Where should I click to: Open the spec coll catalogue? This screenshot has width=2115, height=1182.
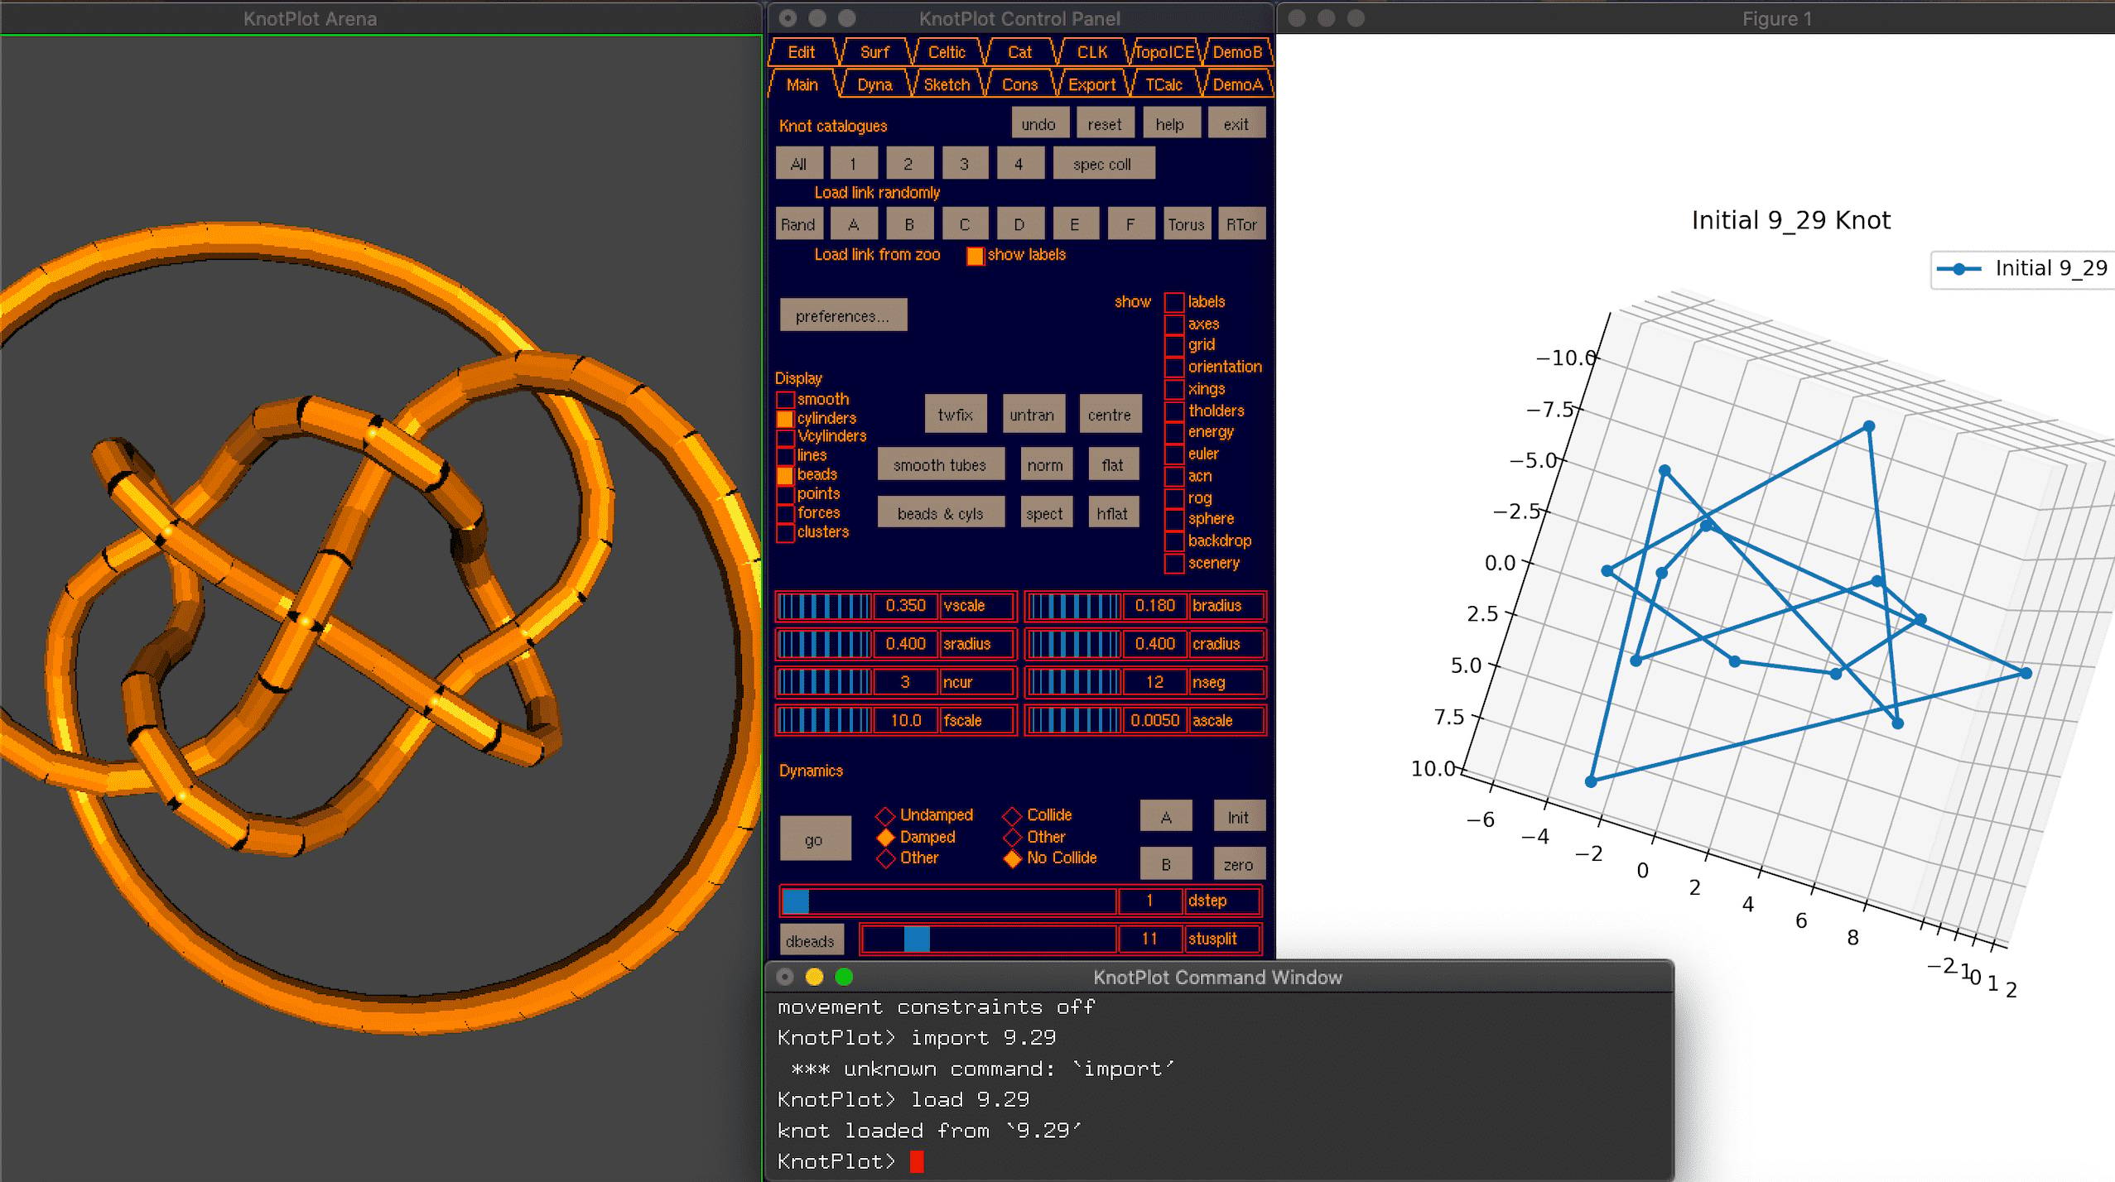click(1102, 164)
